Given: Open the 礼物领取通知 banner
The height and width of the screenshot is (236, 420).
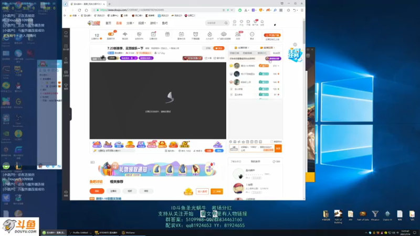Looking at the screenshot, I should coord(158,169).
